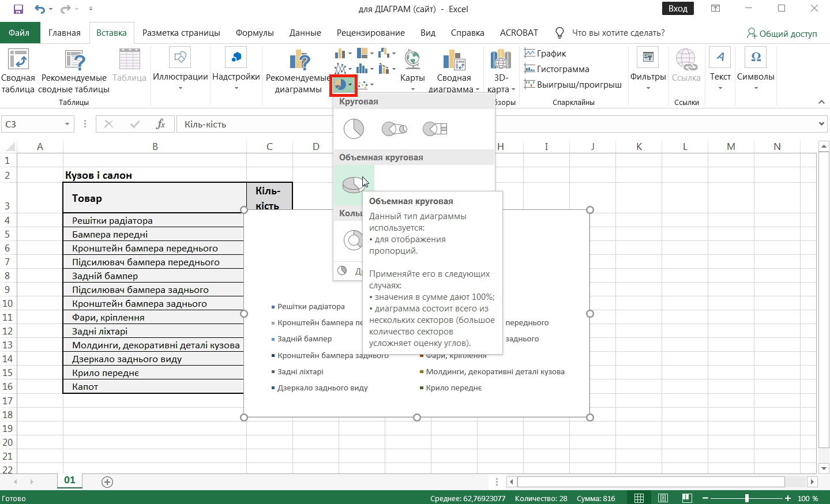
Task: Click the Save icon in quick access toolbar
Action: (18, 9)
